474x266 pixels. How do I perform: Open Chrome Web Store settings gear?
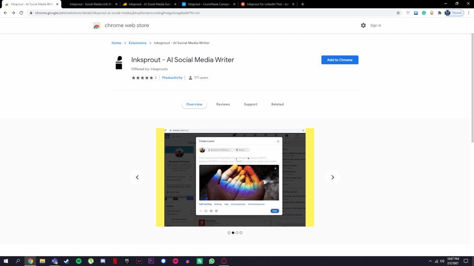tap(363, 25)
